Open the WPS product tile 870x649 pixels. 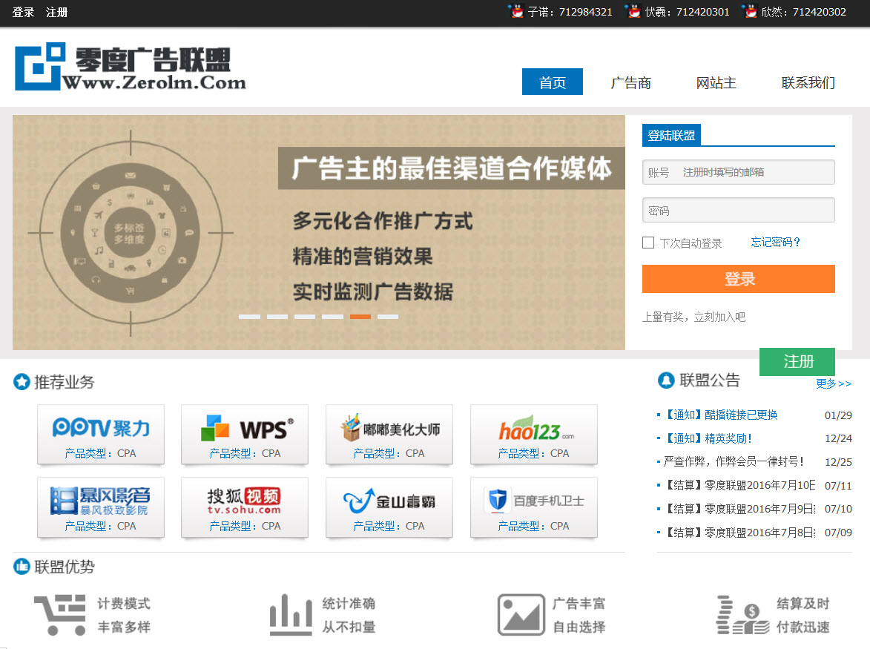pos(245,435)
